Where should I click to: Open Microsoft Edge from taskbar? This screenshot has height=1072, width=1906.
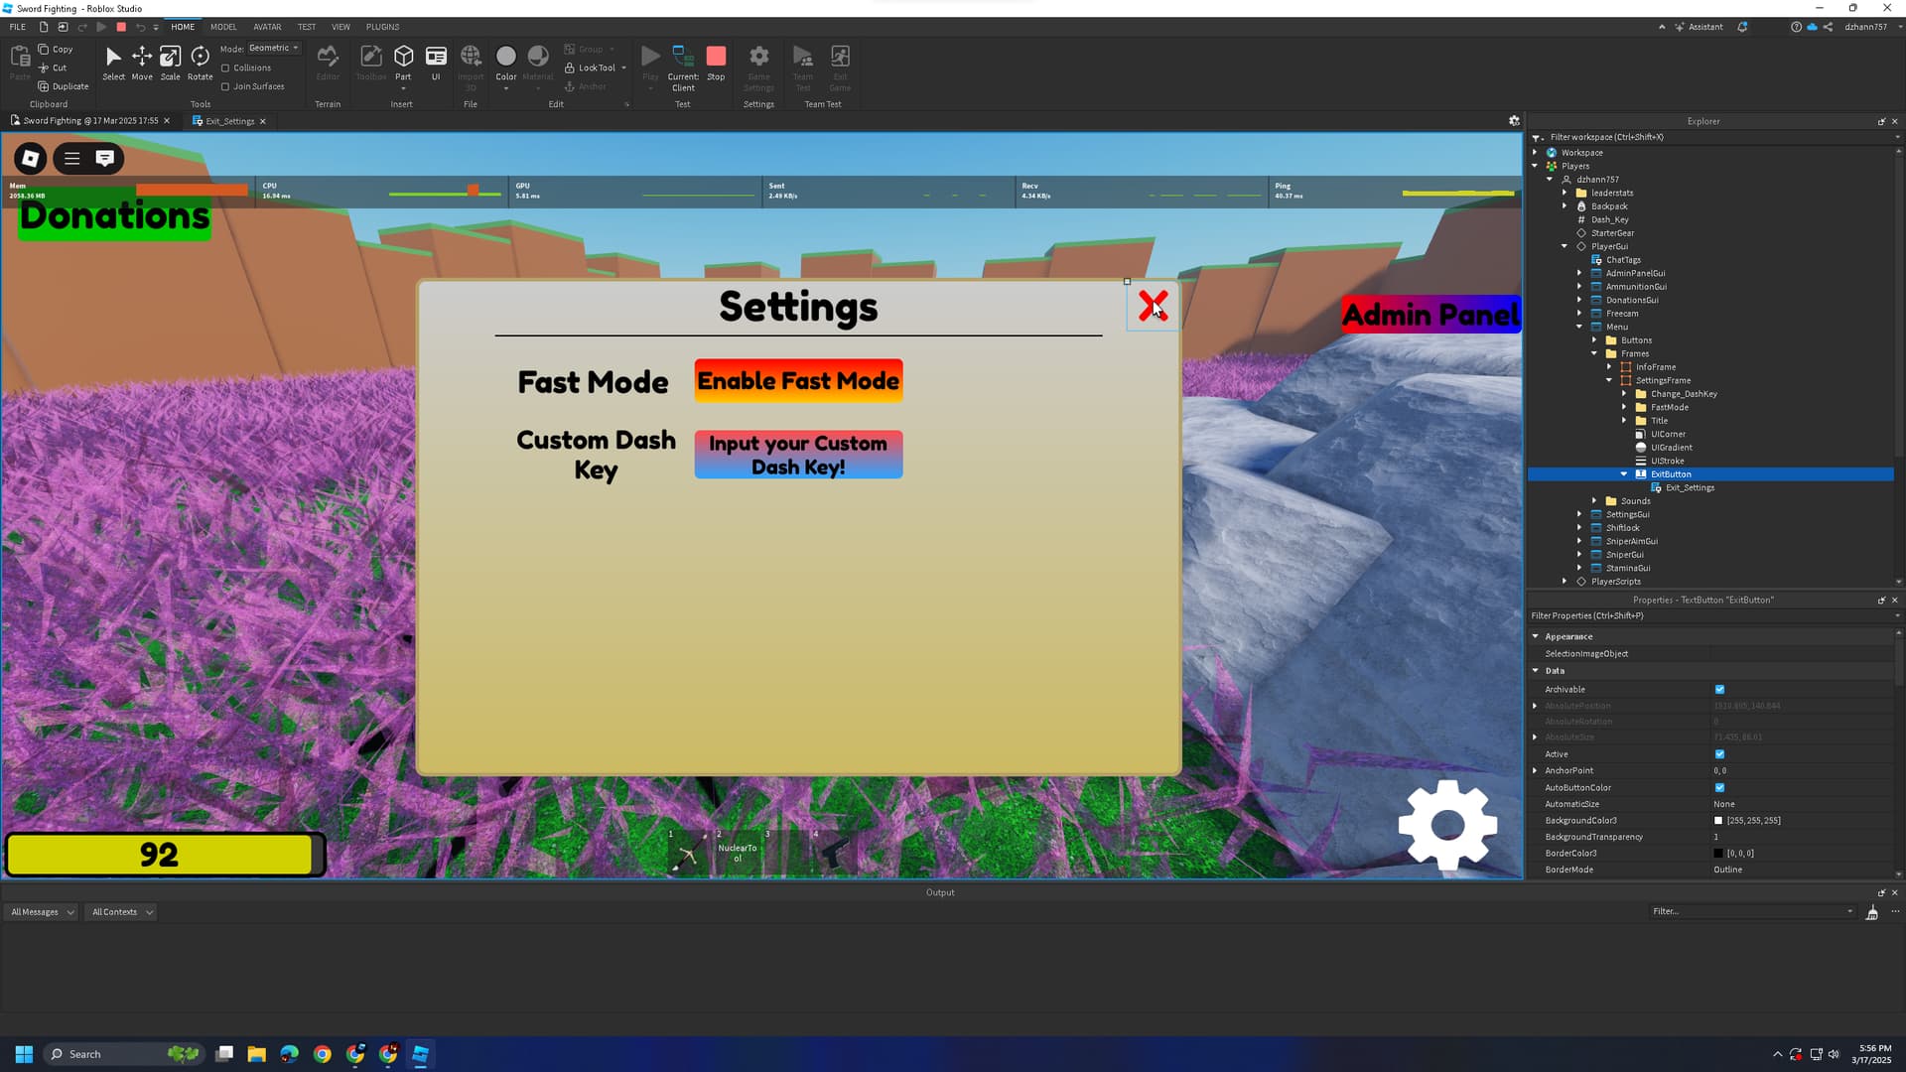290,1054
